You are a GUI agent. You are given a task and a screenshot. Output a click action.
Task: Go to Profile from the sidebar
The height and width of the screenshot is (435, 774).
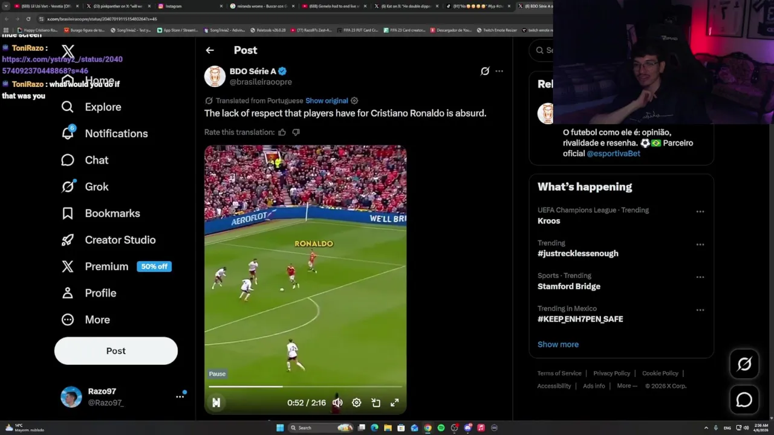point(88,293)
